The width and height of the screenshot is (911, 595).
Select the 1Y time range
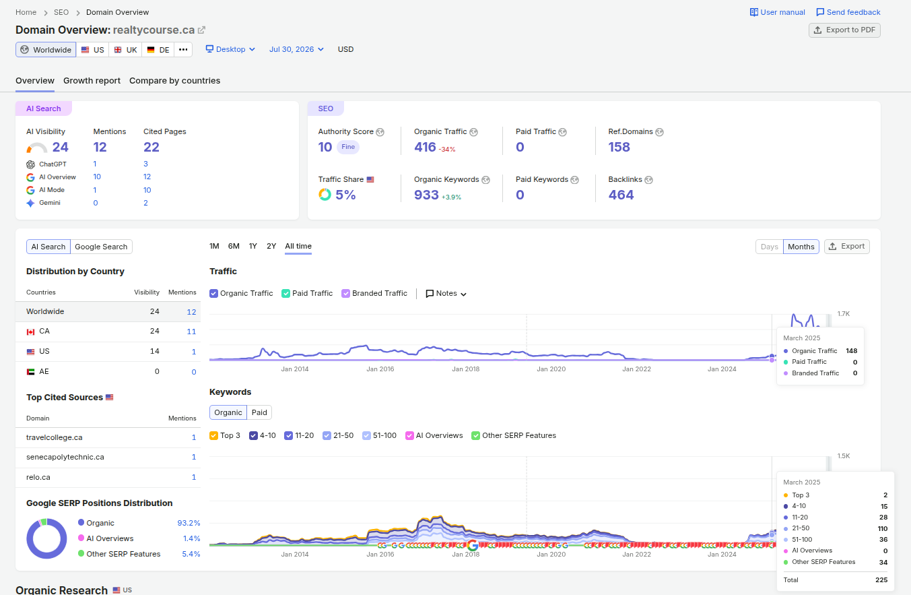[x=252, y=246]
